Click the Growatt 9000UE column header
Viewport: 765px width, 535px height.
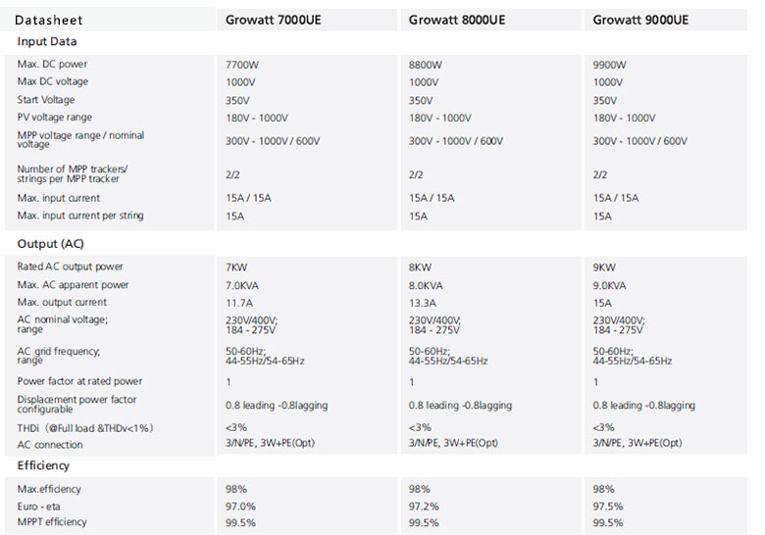point(640,20)
